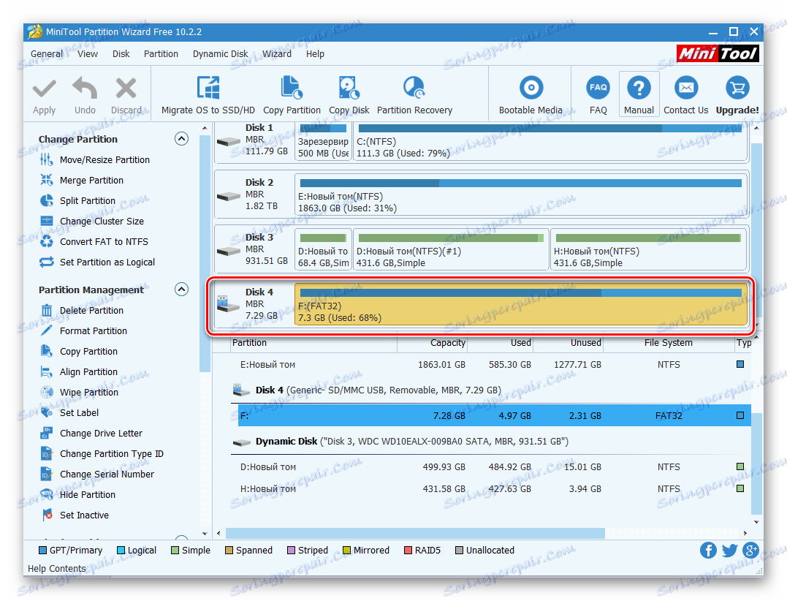Open the Wizard menu
The height and width of the screenshot is (601, 787).
click(x=277, y=53)
